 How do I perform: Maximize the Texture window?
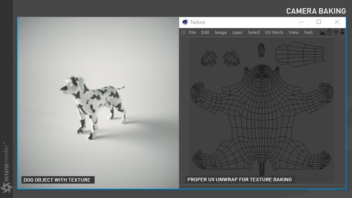(x=319, y=22)
